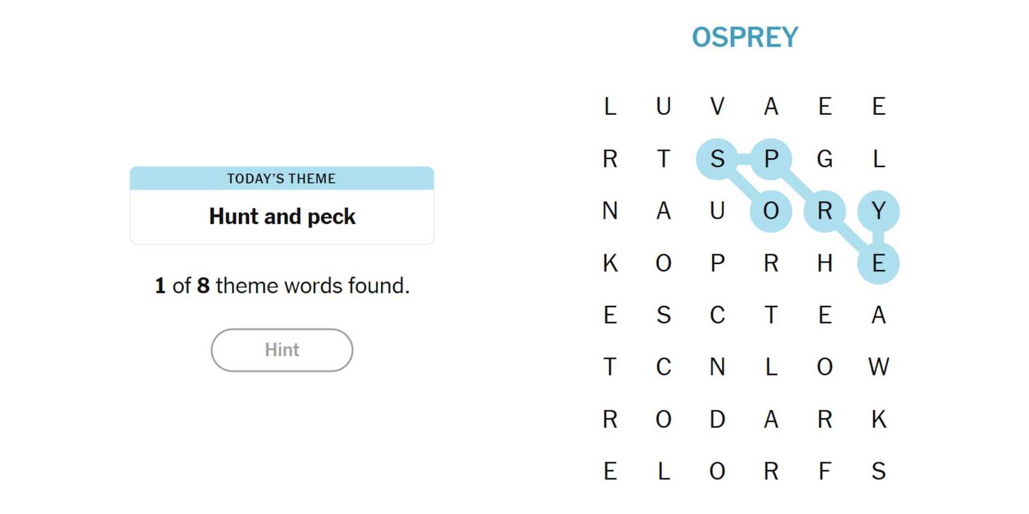Select the letter G in the grid
This screenshot has width=1029, height=514.
pyautogui.click(x=824, y=159)
